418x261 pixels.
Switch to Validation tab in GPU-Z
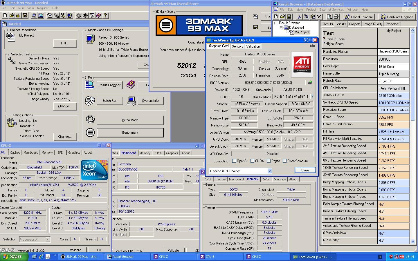(253, 46)
